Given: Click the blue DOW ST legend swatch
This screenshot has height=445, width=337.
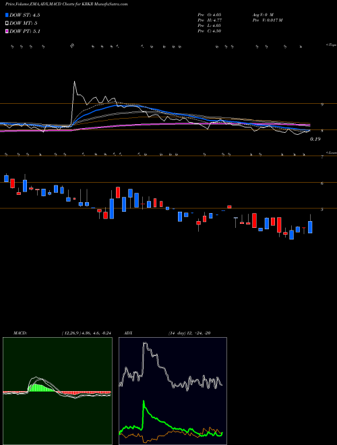Looking at the screenshot, I should (x=7, y=15).
